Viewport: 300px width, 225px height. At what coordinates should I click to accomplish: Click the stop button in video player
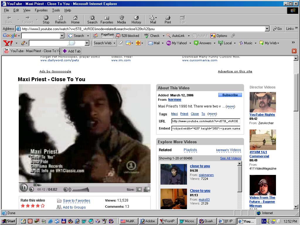tap(32, 189)
